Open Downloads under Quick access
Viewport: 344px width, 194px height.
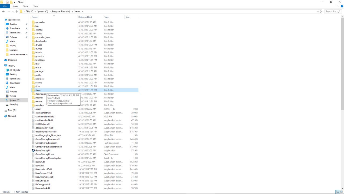pos(15,28)
